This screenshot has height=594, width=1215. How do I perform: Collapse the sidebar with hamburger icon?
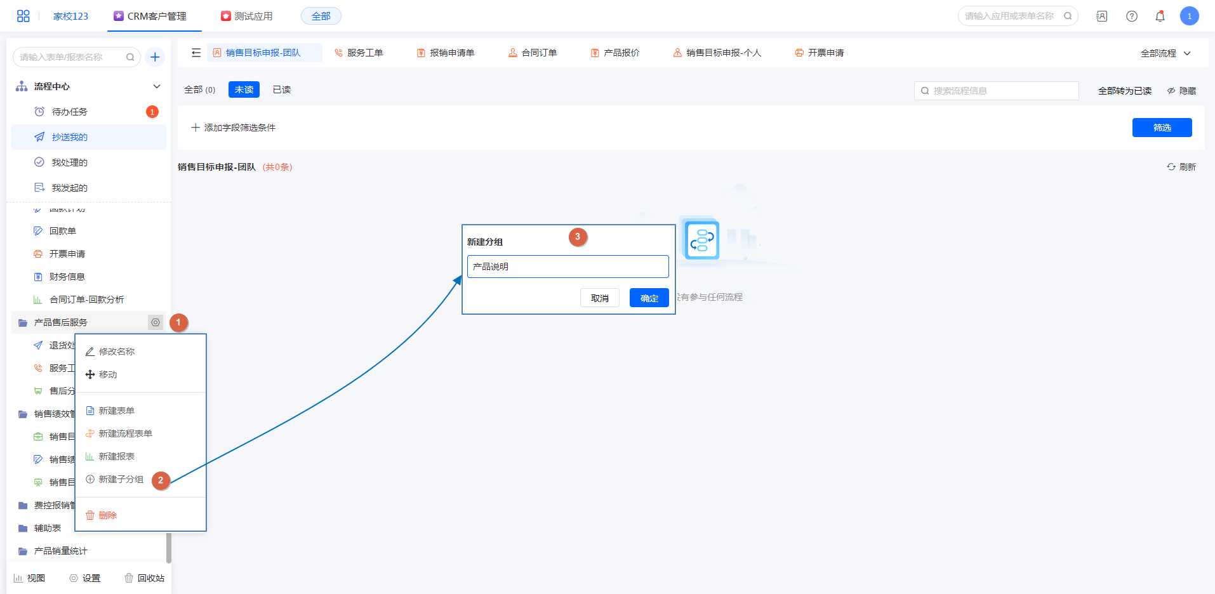pyautogui.click(x=196, y=53)
